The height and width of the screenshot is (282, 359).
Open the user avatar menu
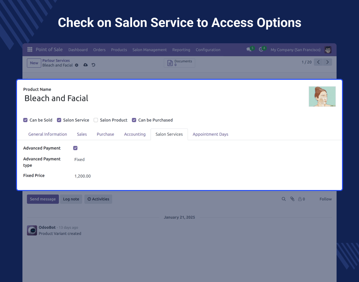coord(328,50)
